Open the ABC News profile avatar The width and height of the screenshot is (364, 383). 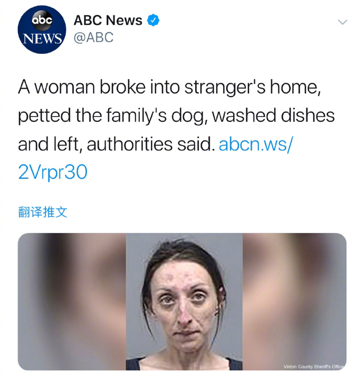(42, 30)
